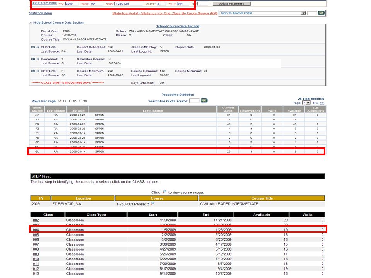Open class 007 link
This screenshot has width=371, height=278.
point(36,244)
